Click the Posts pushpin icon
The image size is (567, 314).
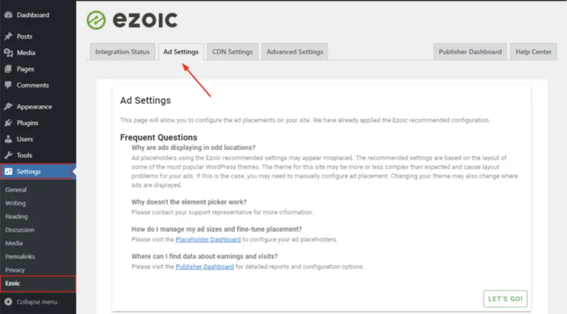click(x=8, y=36)
